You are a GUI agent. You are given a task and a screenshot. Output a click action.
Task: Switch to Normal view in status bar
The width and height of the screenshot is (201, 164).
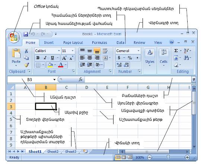pos(118,157)
